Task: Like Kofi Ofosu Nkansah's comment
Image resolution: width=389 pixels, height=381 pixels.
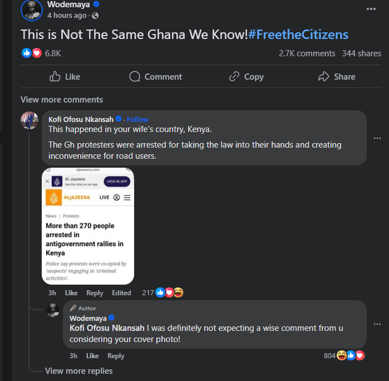Action: [x=71, y=293]
